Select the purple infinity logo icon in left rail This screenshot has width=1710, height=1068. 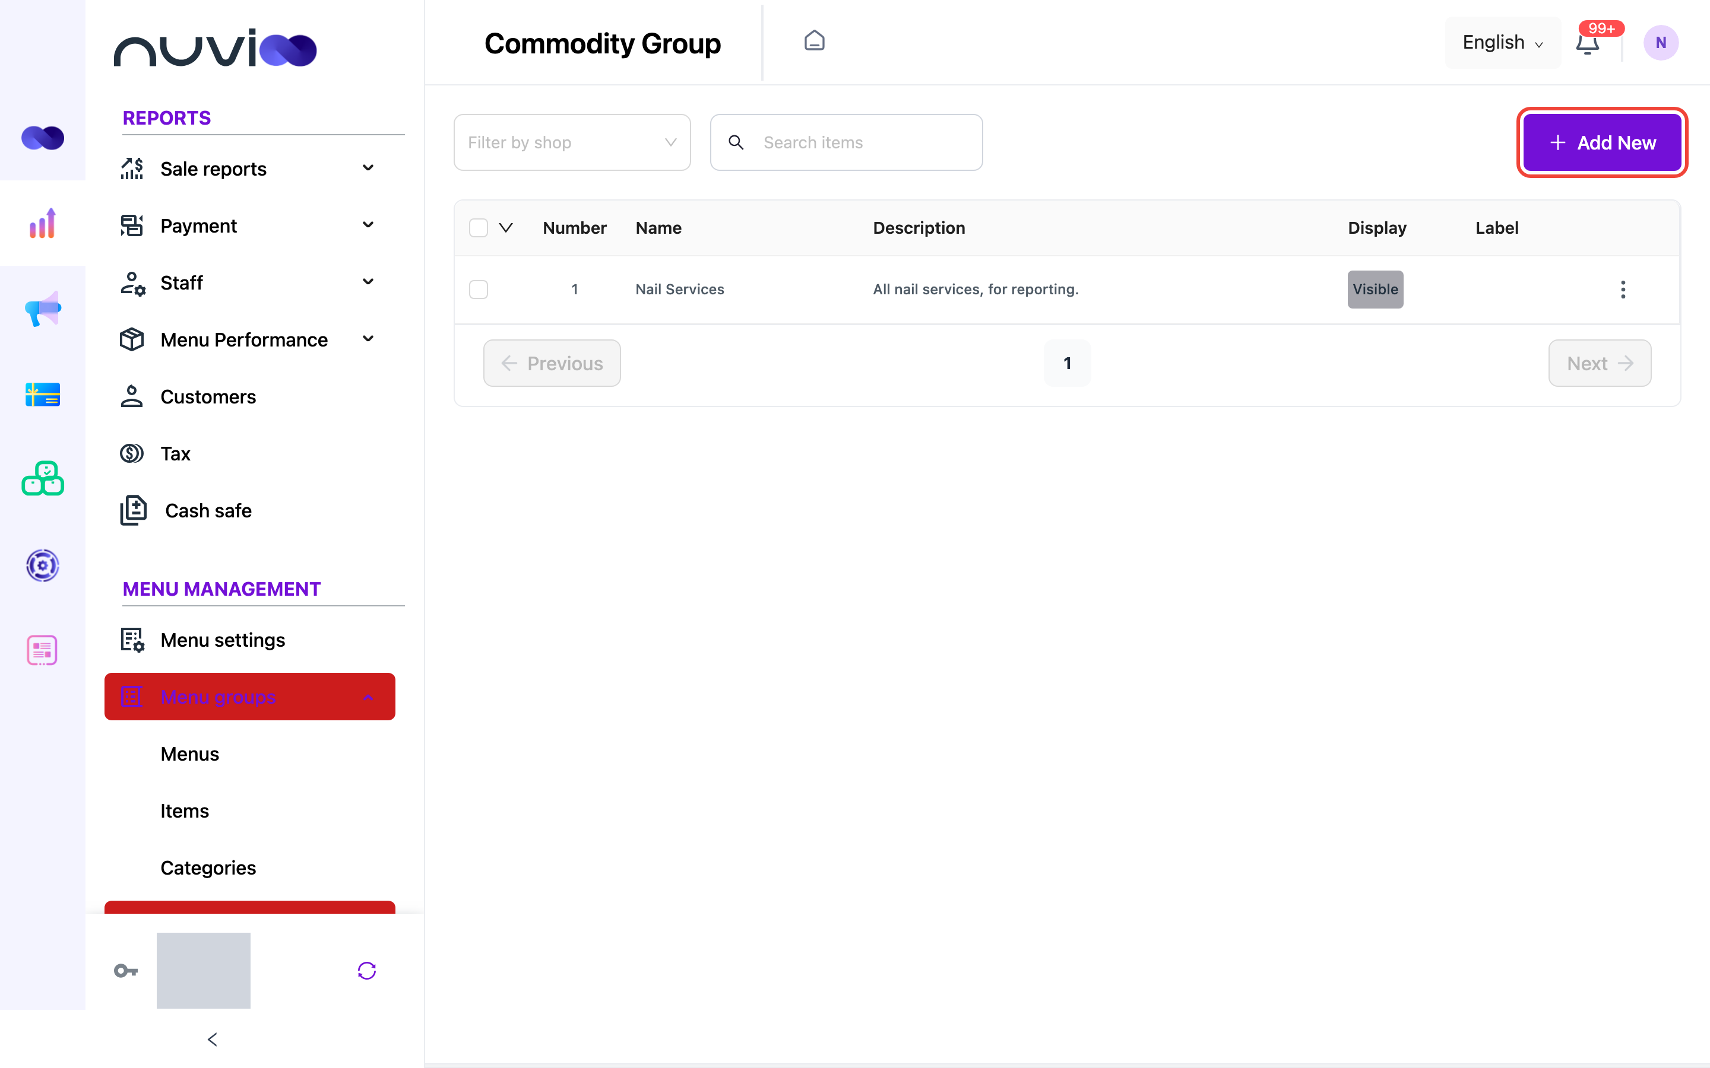42,138
